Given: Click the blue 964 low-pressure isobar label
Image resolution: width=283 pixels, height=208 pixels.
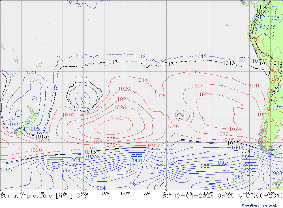Looking at the screenshot, I should click(x=230, y=180).
